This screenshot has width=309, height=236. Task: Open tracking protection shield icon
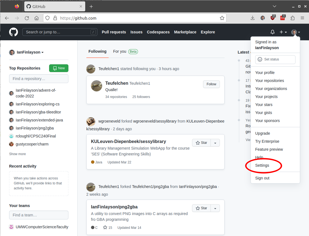tap(47, 18)
